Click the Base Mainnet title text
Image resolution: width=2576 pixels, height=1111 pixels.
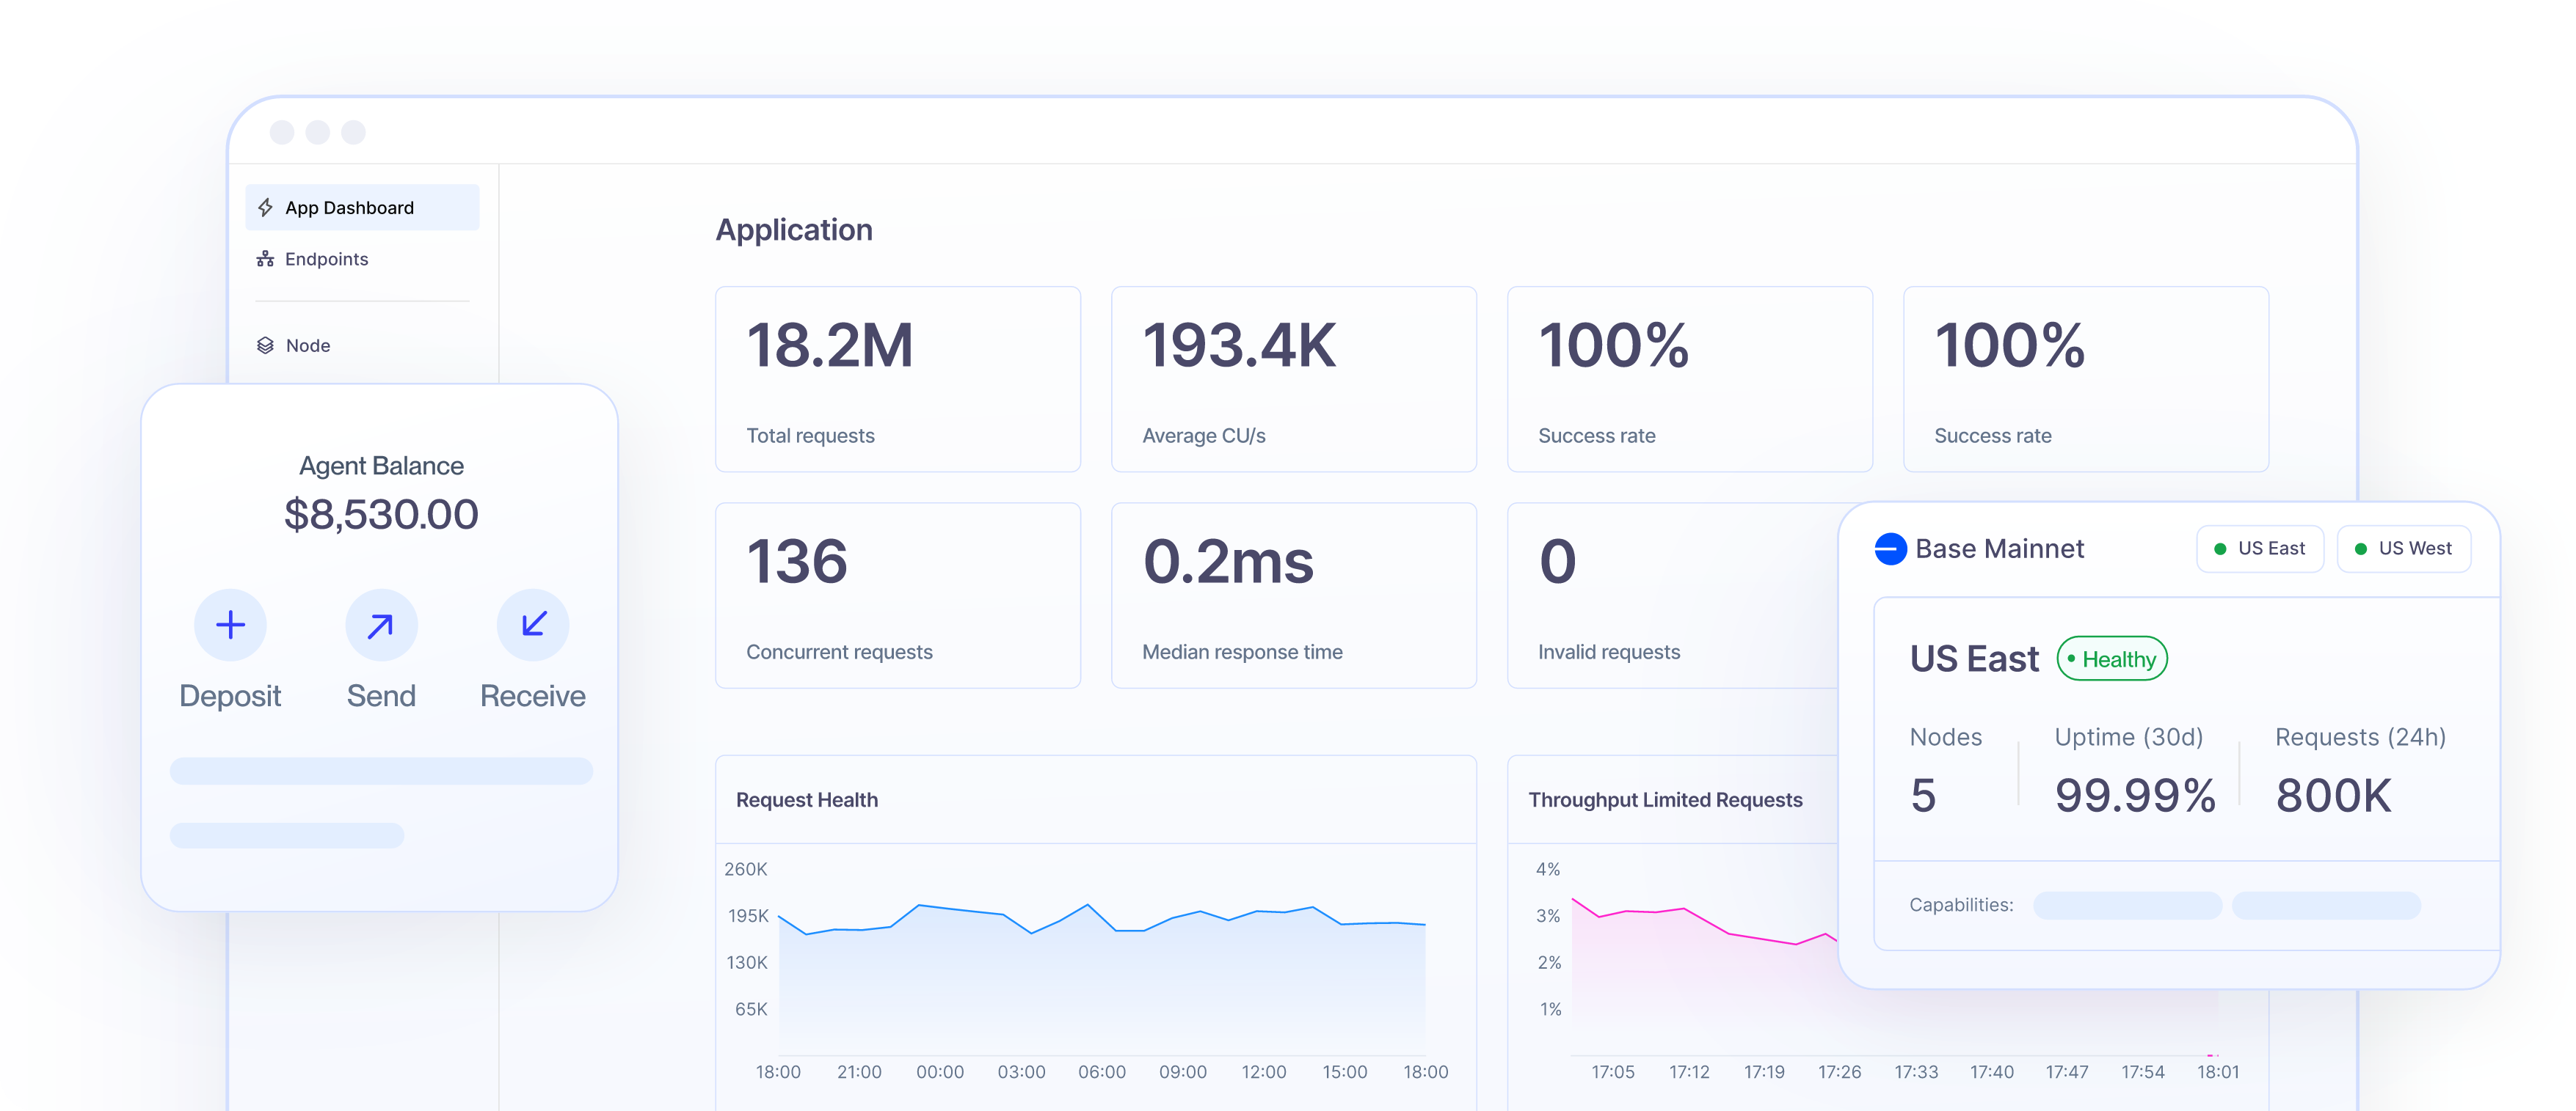1999,549
